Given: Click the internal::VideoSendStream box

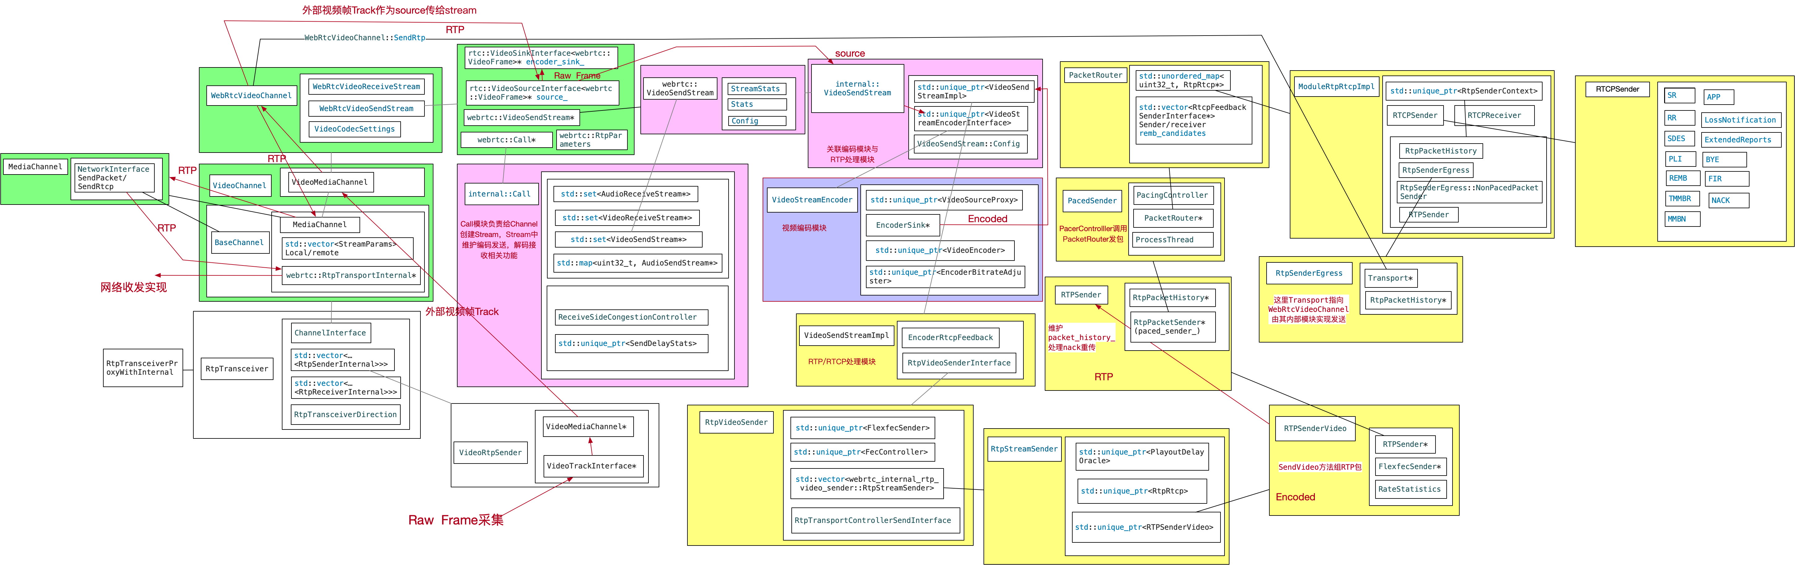Looking at the screenshot, I should click(858, 88).
